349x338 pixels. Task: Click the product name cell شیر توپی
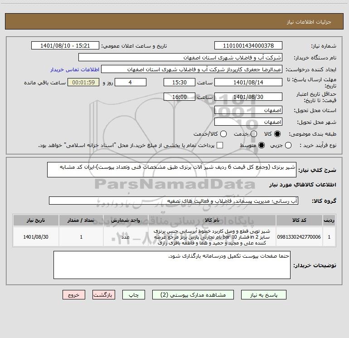pyautogui.click(x=212, y=237)
